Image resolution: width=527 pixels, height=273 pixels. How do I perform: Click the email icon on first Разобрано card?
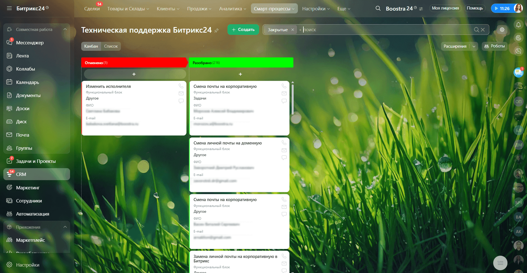(284, 93)
